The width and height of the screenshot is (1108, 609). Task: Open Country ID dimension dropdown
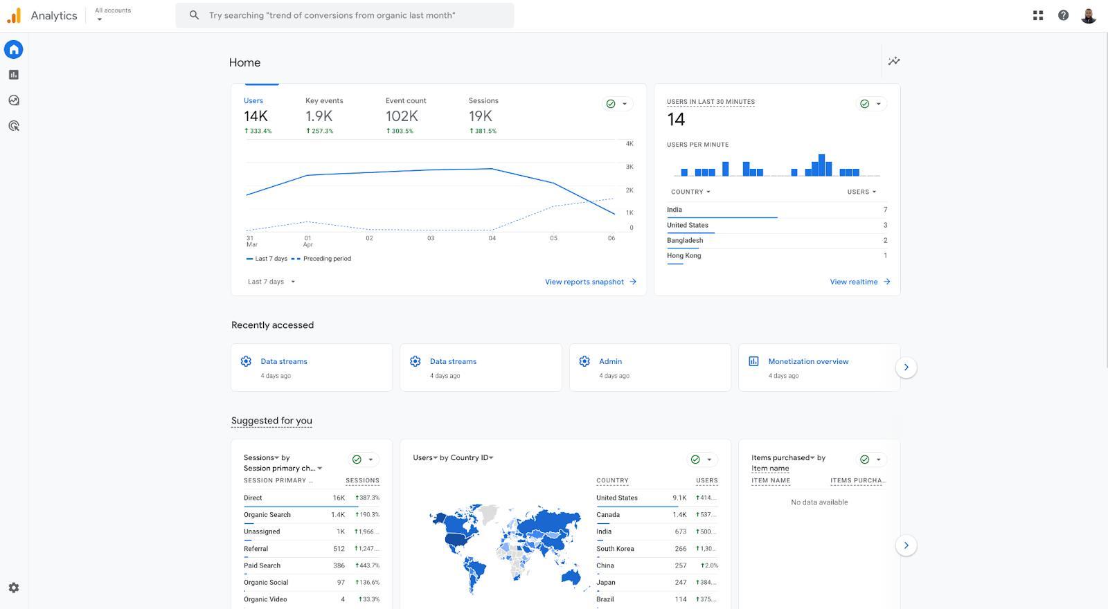[x=472, y=457]
